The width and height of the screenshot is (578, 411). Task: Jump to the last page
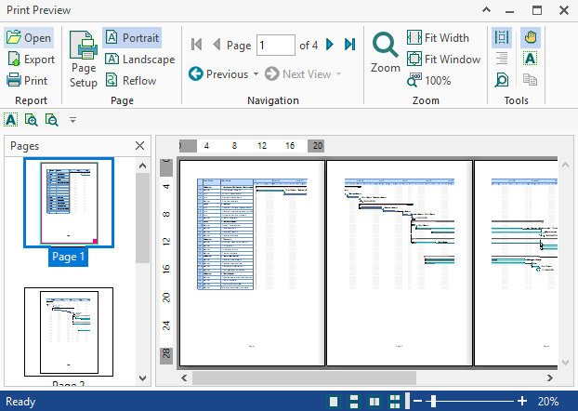click(350, 45)
